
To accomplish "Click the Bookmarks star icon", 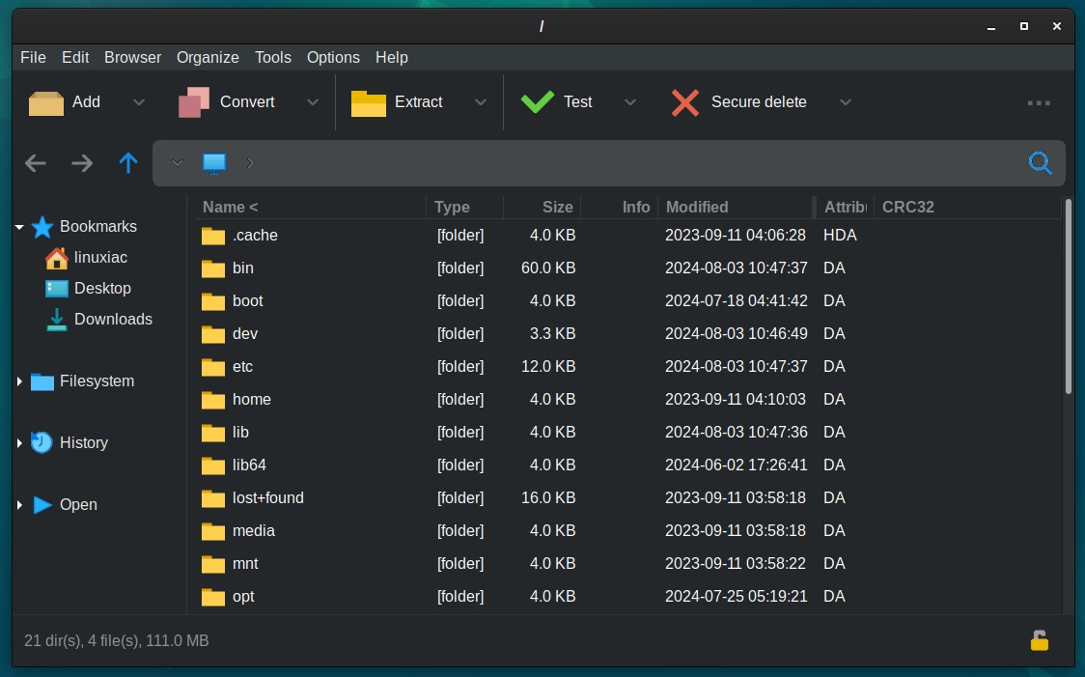I will click(x=42, y=227).
